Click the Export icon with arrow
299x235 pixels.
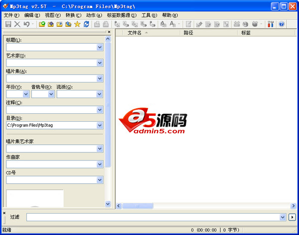pyautogui.click(x=199, y=24)
